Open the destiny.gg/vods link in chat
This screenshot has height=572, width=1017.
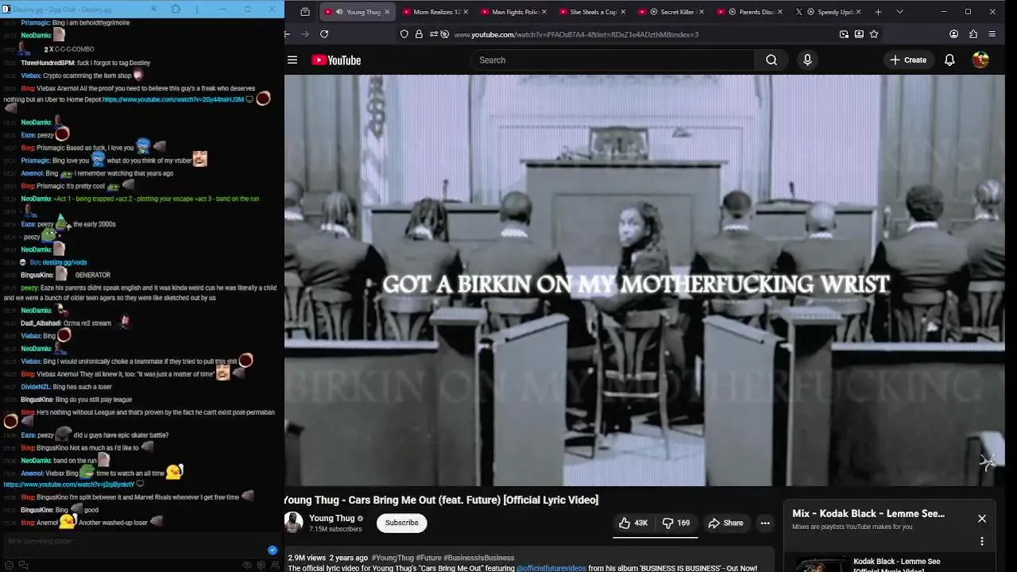64,262
